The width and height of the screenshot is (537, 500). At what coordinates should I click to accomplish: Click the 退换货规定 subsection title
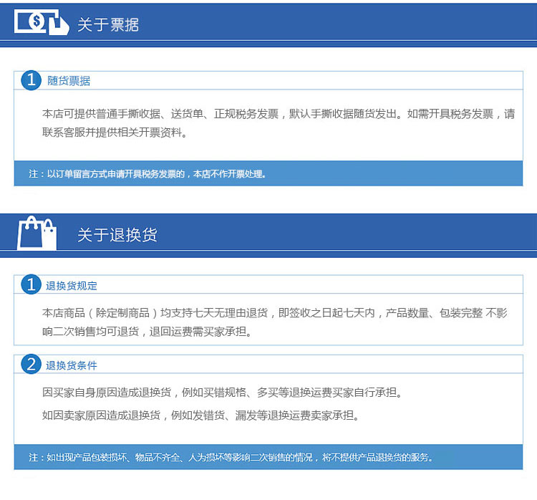coord(71,286)
